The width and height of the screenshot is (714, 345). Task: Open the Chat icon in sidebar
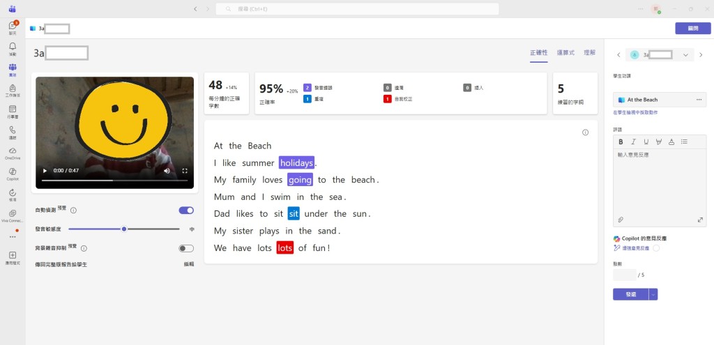point(13,27)
